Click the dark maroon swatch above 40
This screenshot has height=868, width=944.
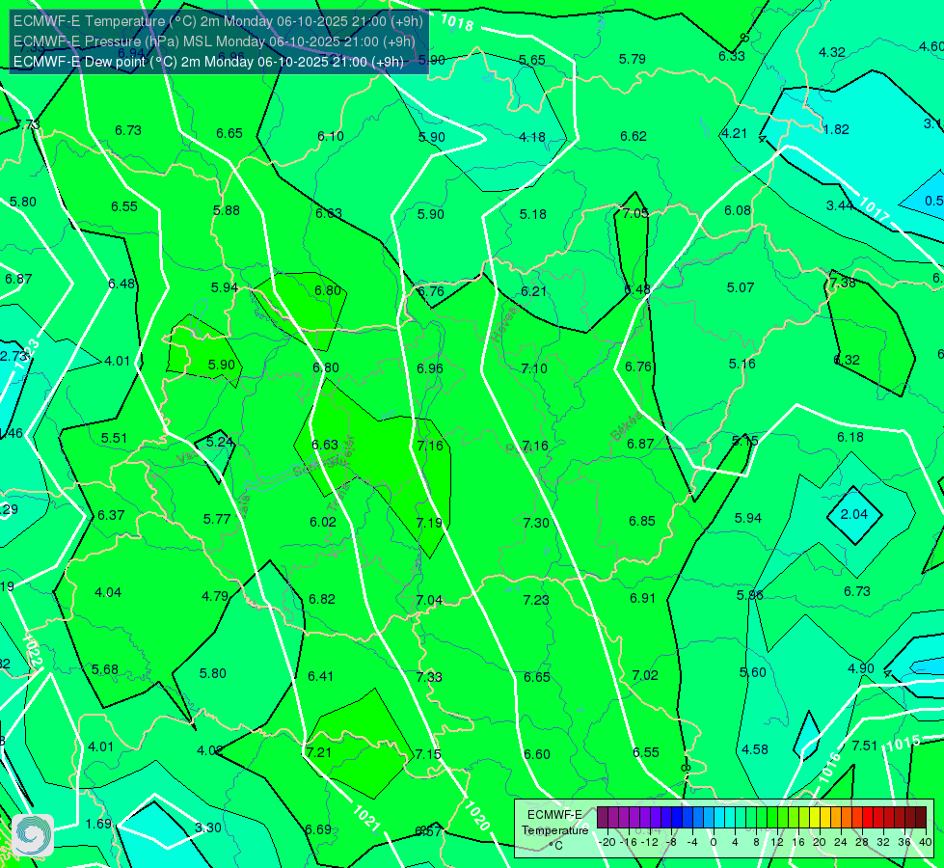tap(921, 819)
